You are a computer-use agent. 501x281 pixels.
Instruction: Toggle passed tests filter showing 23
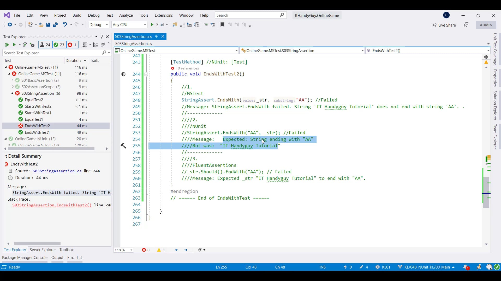point(59,45)
